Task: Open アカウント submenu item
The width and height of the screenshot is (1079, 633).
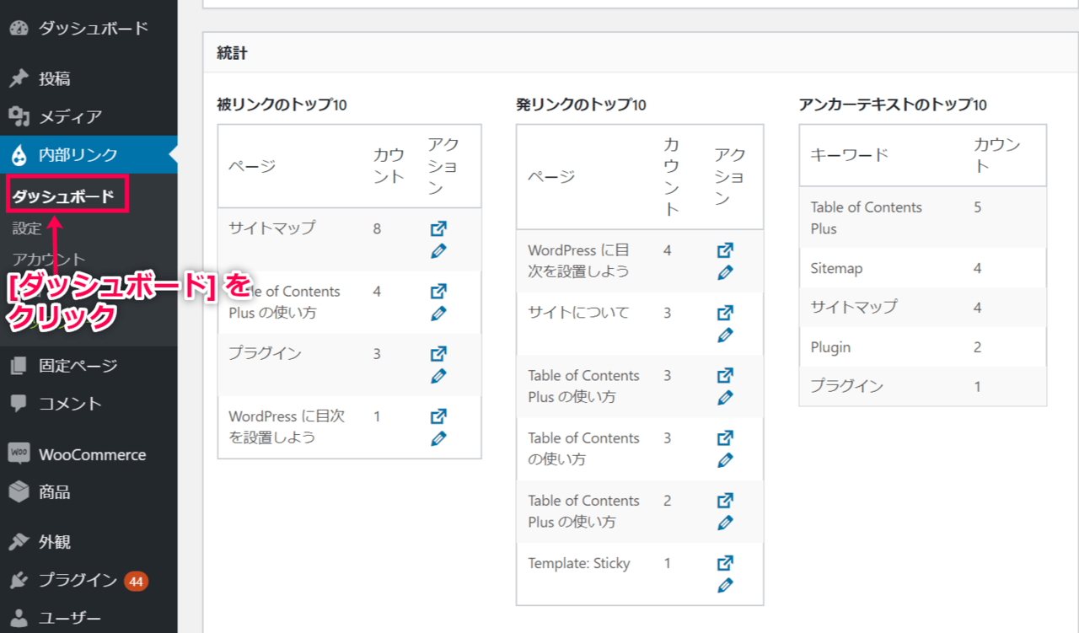Action: tap(49, 259)
